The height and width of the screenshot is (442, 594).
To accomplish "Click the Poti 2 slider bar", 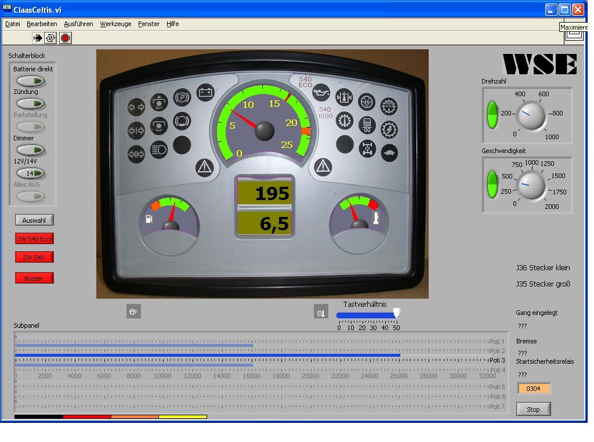I will tap(134, 345).
